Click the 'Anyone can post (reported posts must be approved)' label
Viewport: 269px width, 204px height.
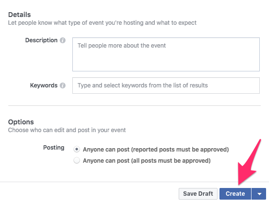click(x=156, y=150)
